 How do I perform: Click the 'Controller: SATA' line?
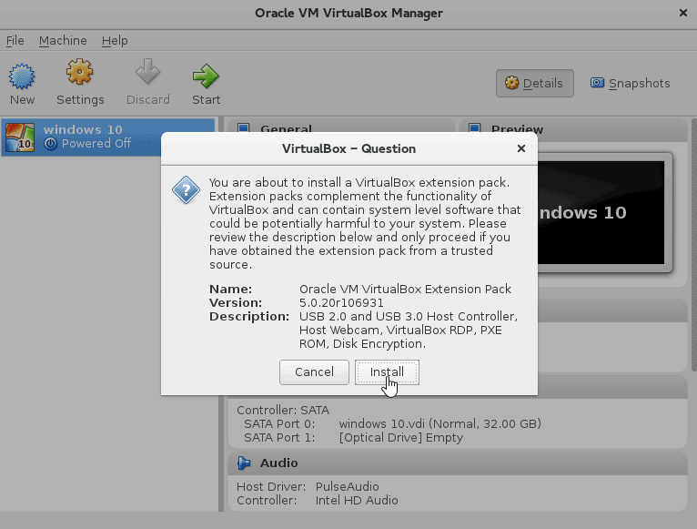point(283,410)
